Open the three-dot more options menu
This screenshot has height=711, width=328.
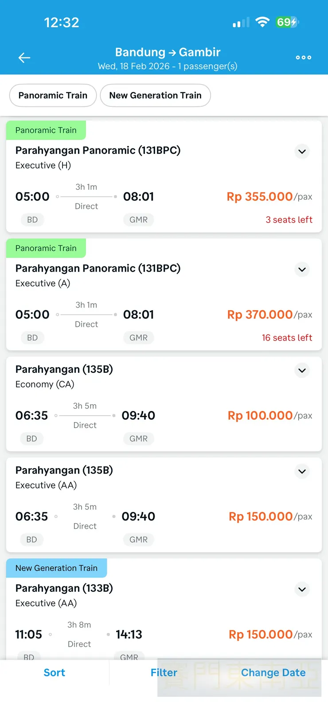tap(304, 58)
